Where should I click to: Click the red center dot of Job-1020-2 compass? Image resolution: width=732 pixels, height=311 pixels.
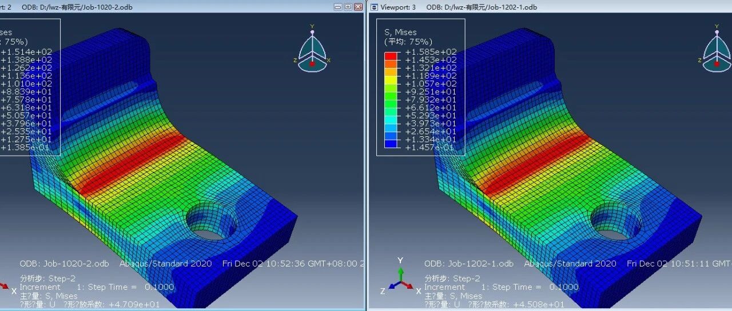pyautogui.click(x=312, y=64)
